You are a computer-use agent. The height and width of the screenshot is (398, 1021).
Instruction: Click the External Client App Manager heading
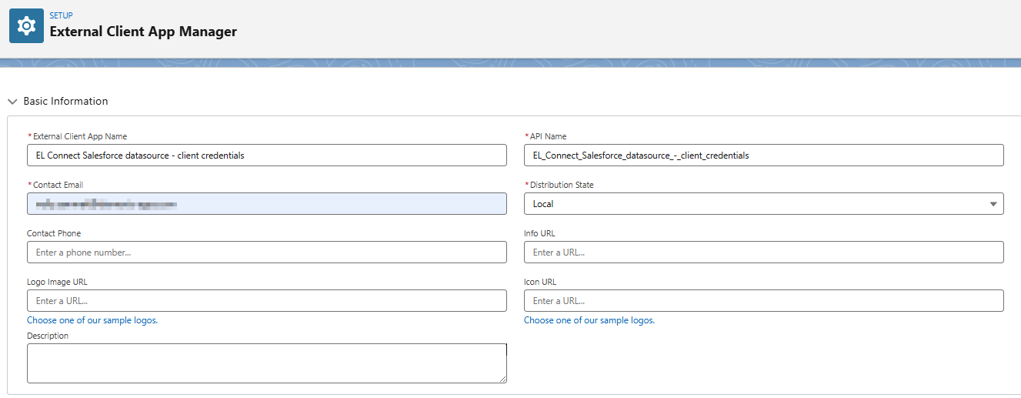coord(143,32)
